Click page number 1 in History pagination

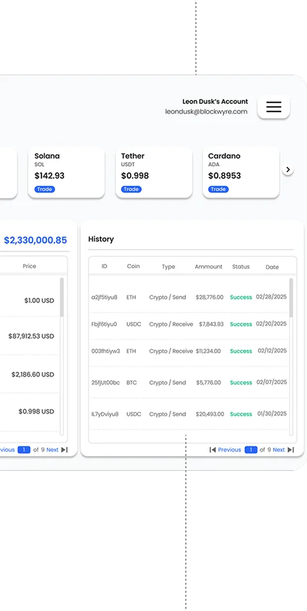coord(251,450)
